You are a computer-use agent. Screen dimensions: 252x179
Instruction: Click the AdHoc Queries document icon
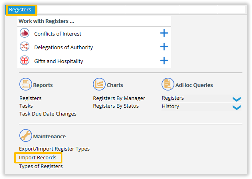tap(168, 84)
